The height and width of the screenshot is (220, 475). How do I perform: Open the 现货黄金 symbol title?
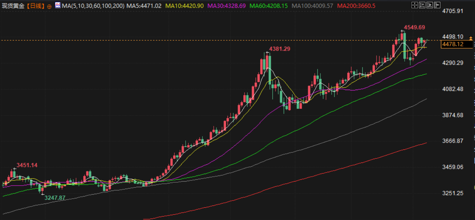tap(14, 6)
